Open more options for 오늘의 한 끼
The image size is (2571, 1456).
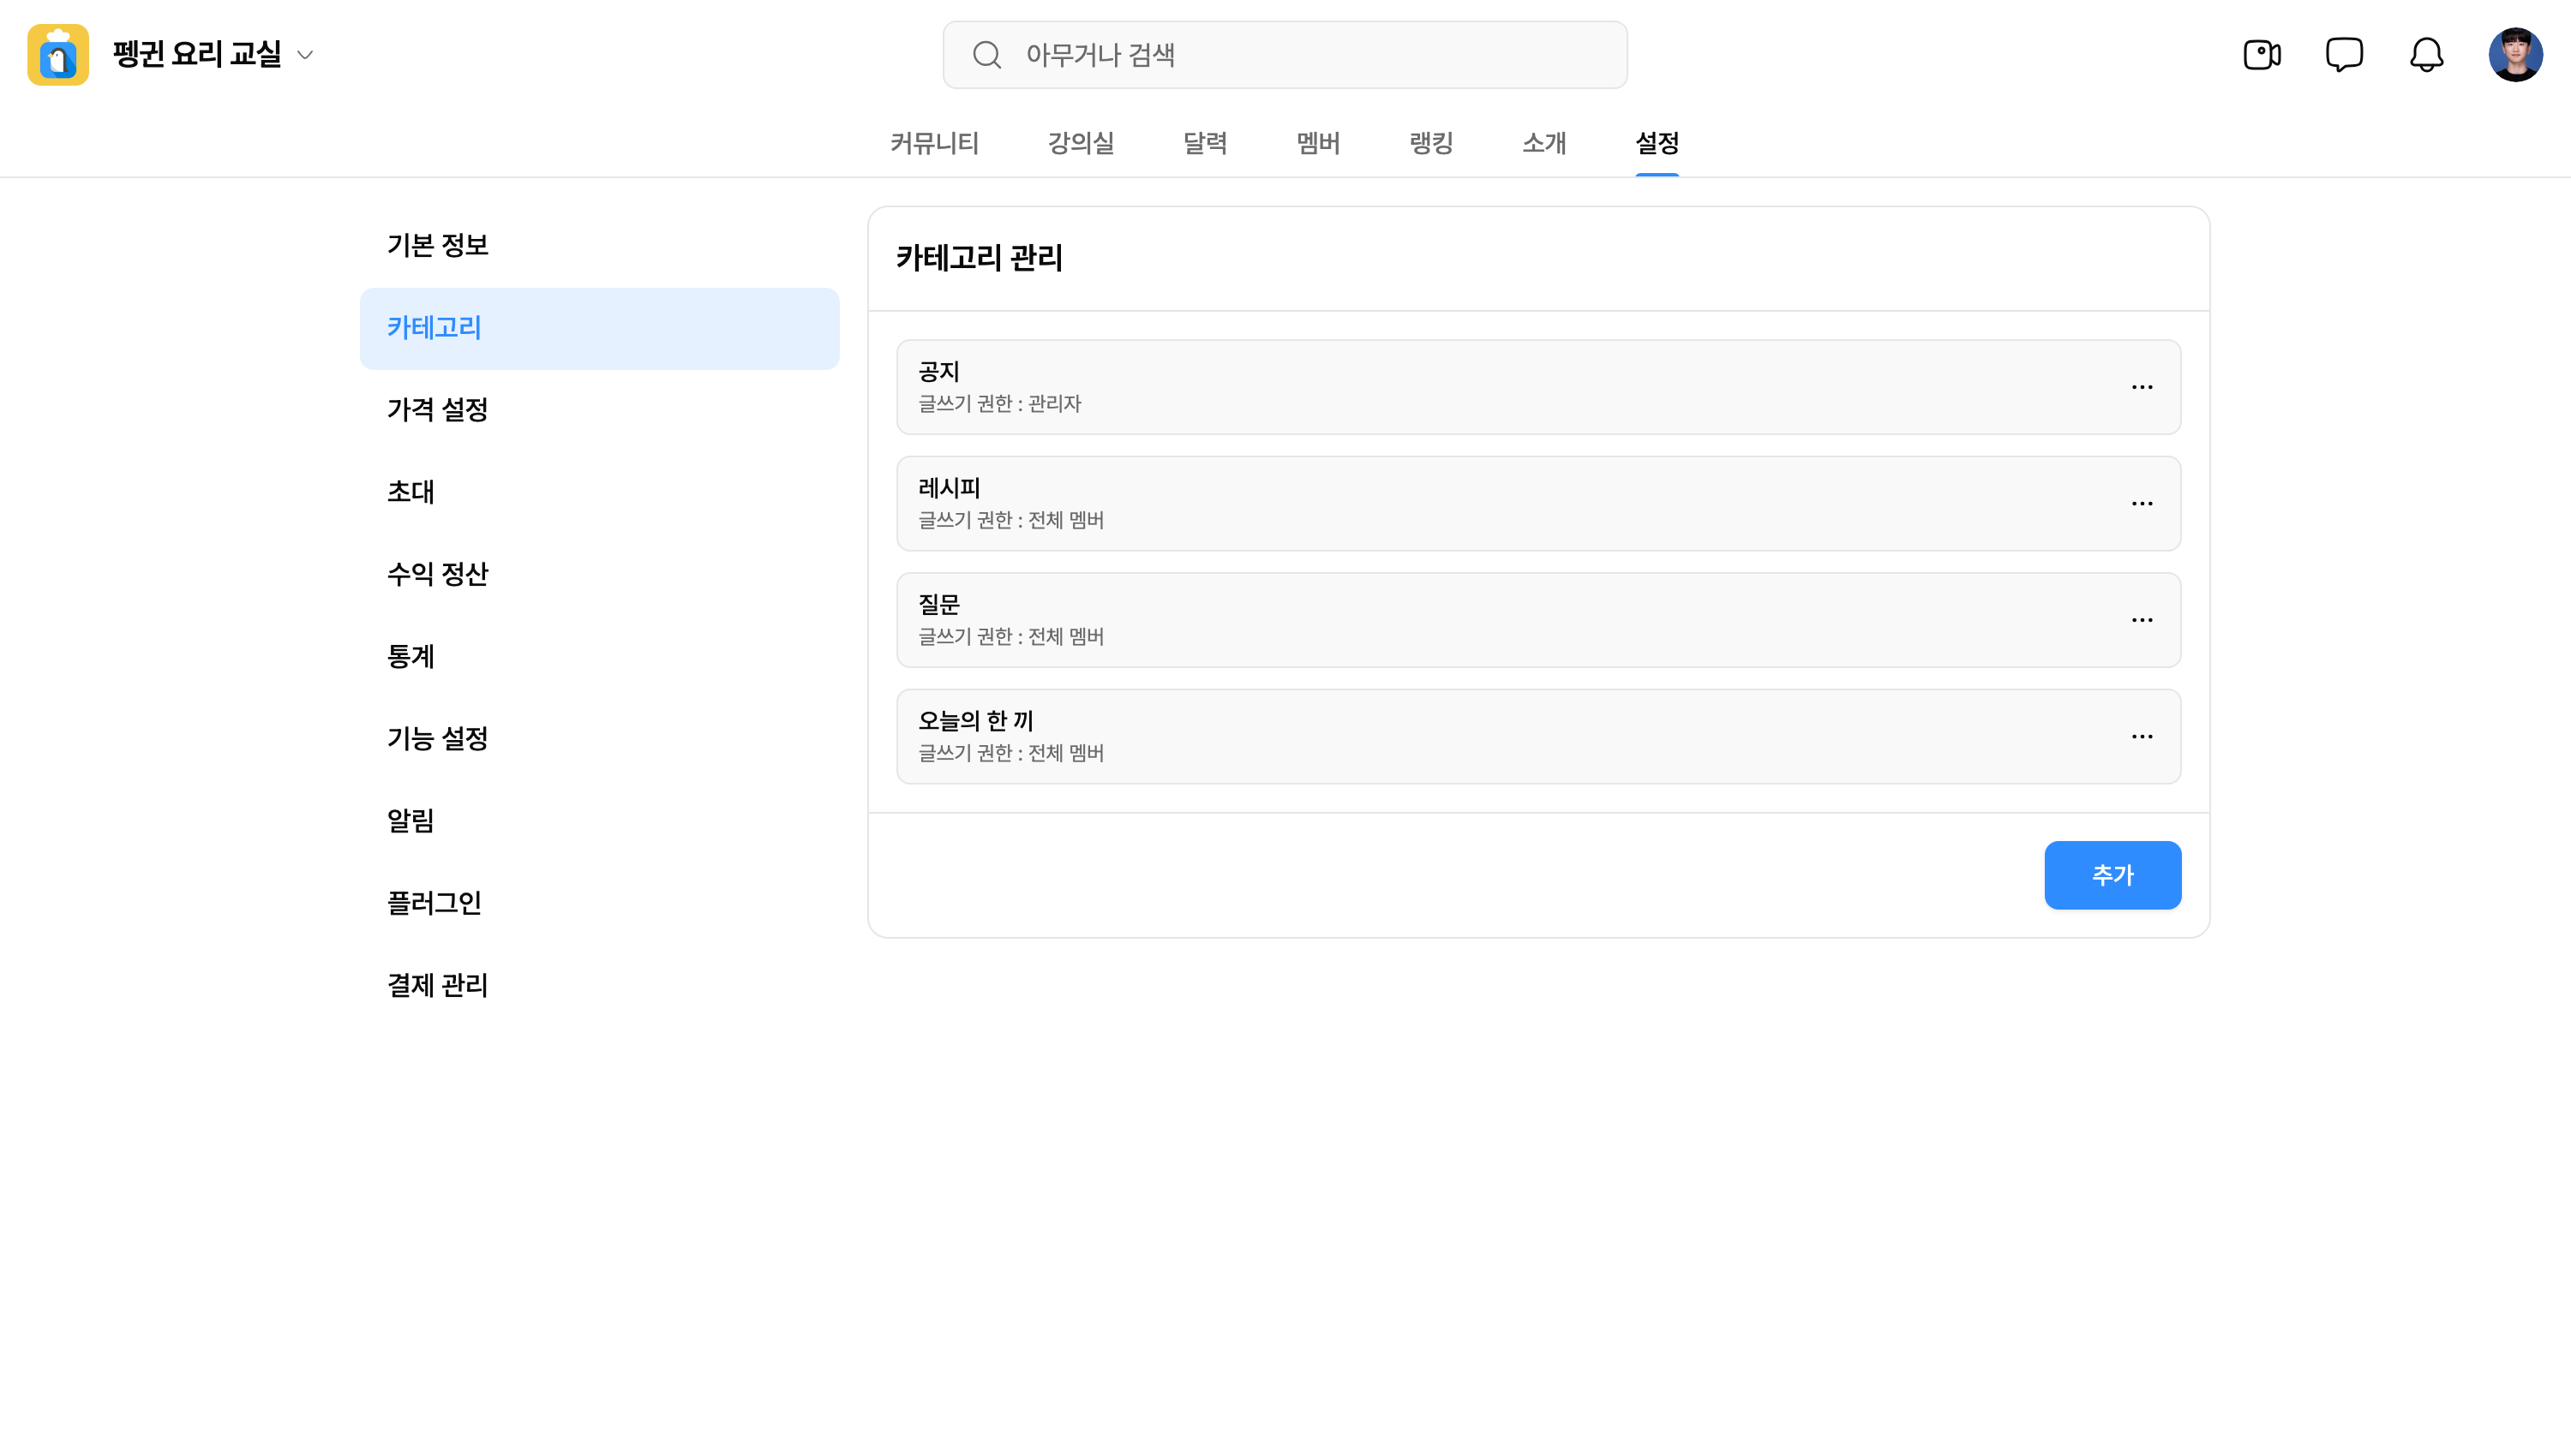(2141, 736)
